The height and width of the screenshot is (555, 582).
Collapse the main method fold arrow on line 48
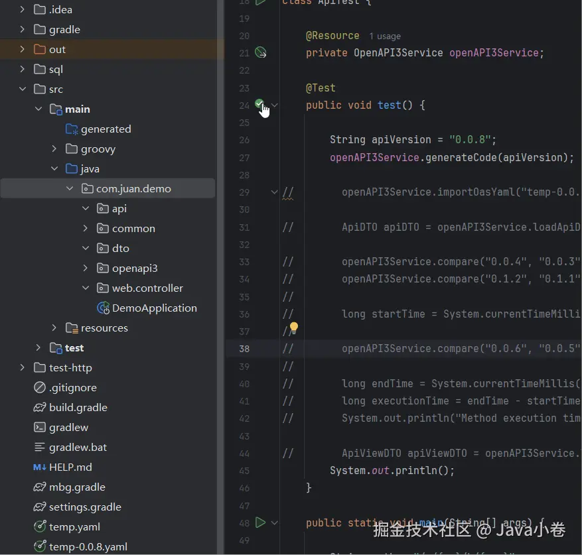tap(274, 523)
